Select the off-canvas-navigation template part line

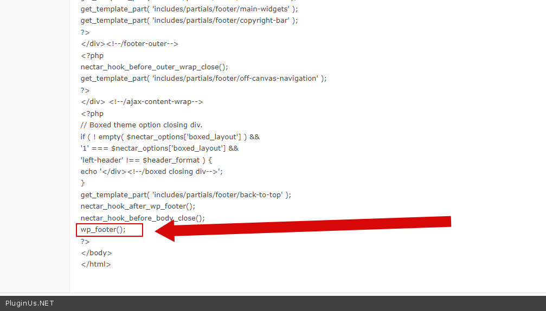click(203, 79)
